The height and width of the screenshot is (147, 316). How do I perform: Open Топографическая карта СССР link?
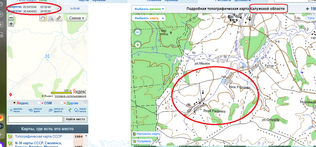[x=38, y=136]
